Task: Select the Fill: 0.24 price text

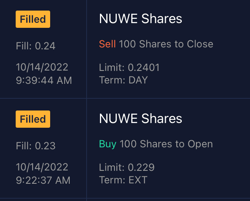Action: (x=36, y=46)
